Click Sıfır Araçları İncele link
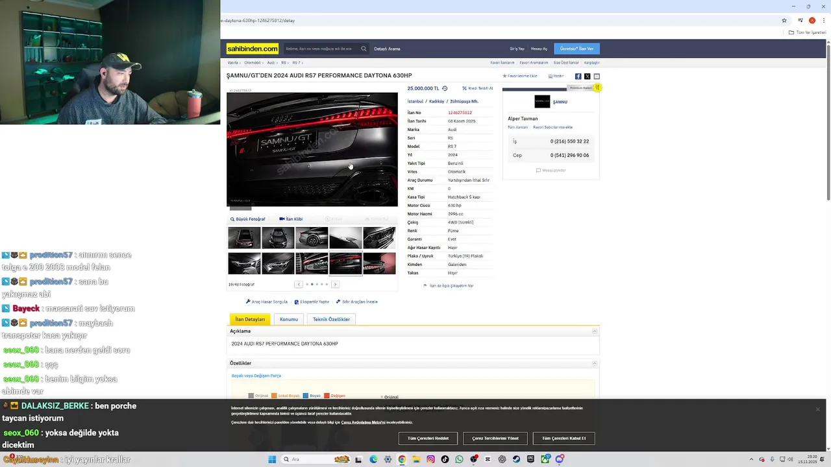831x467 pixels. (x=356, y=302)
